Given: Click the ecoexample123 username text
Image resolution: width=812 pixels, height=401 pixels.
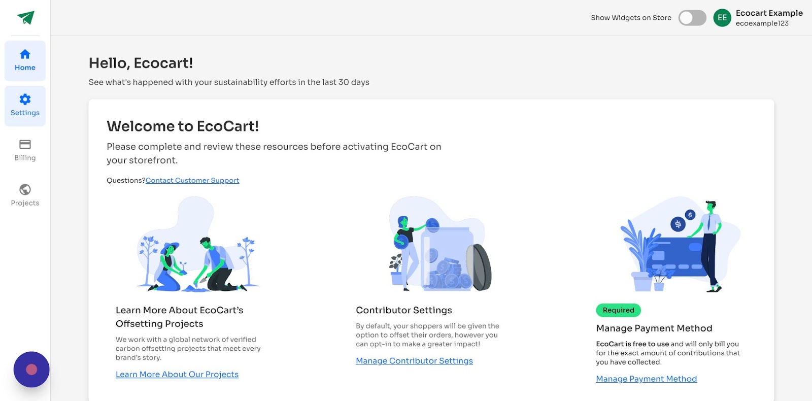Looking at the screenshot, I should pos(762,23).
